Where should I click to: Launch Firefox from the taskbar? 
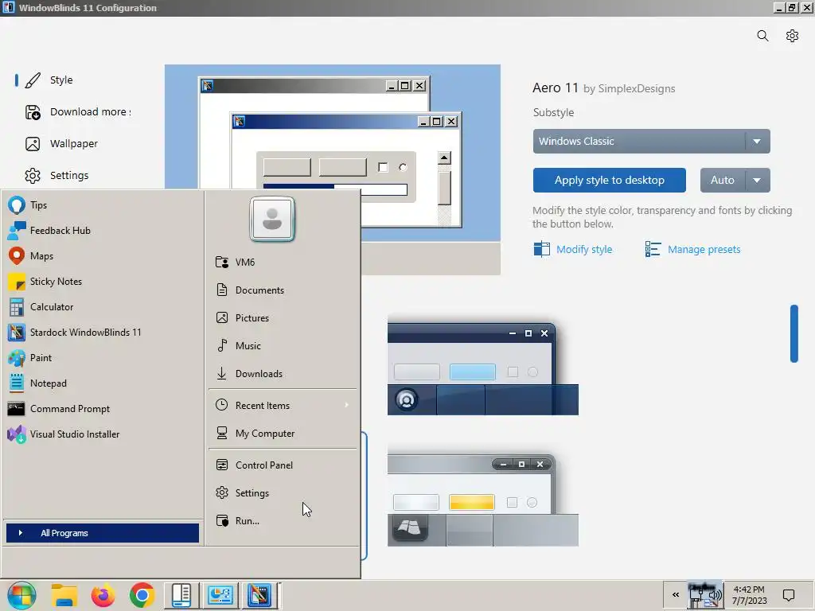[x=103, y=595]
